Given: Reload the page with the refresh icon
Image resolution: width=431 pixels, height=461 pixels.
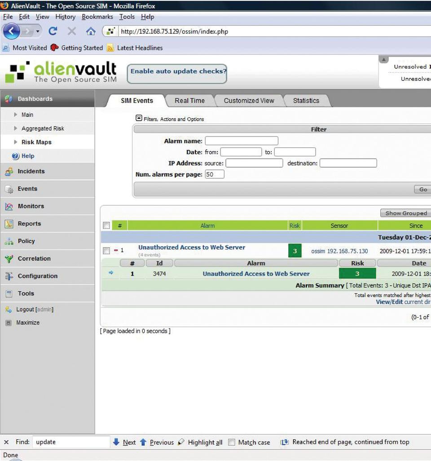Looking at the screenshot, I should tap(53, 31).
